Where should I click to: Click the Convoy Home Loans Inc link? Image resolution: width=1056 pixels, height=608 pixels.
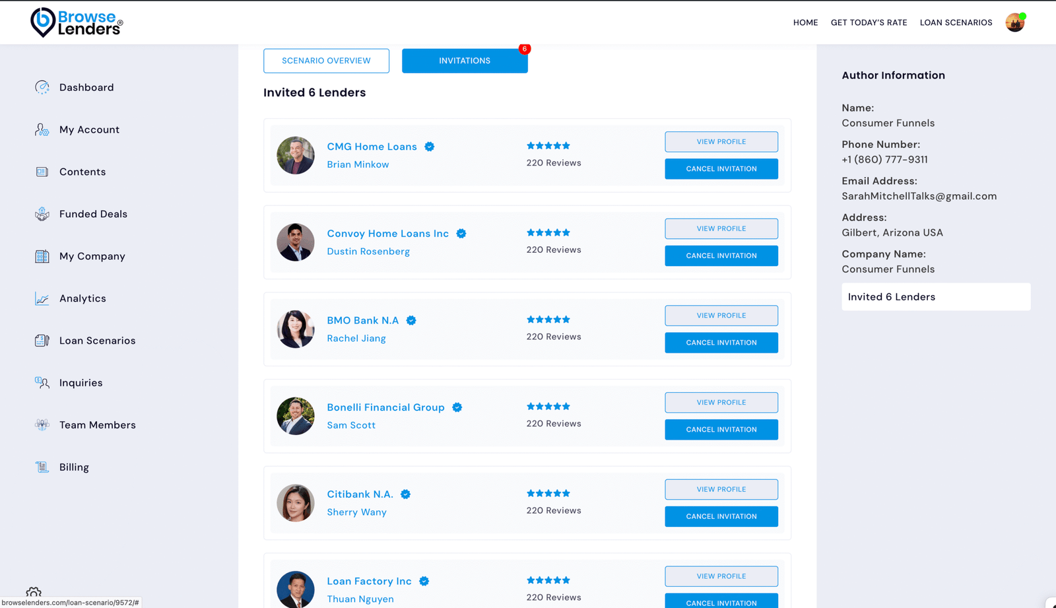click(387, 234)
